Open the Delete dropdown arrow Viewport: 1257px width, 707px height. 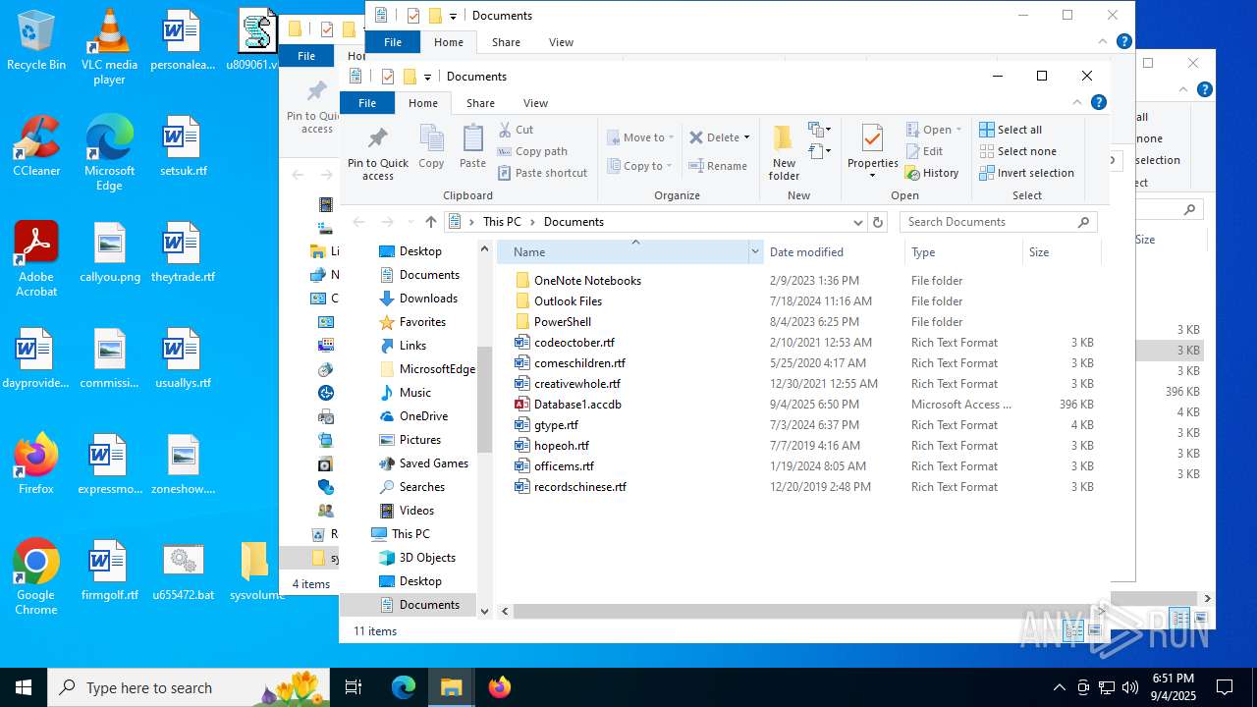(746, 137)
